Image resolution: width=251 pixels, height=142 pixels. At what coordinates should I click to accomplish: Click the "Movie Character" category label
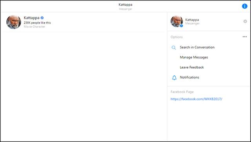click(x=35, y=27)
